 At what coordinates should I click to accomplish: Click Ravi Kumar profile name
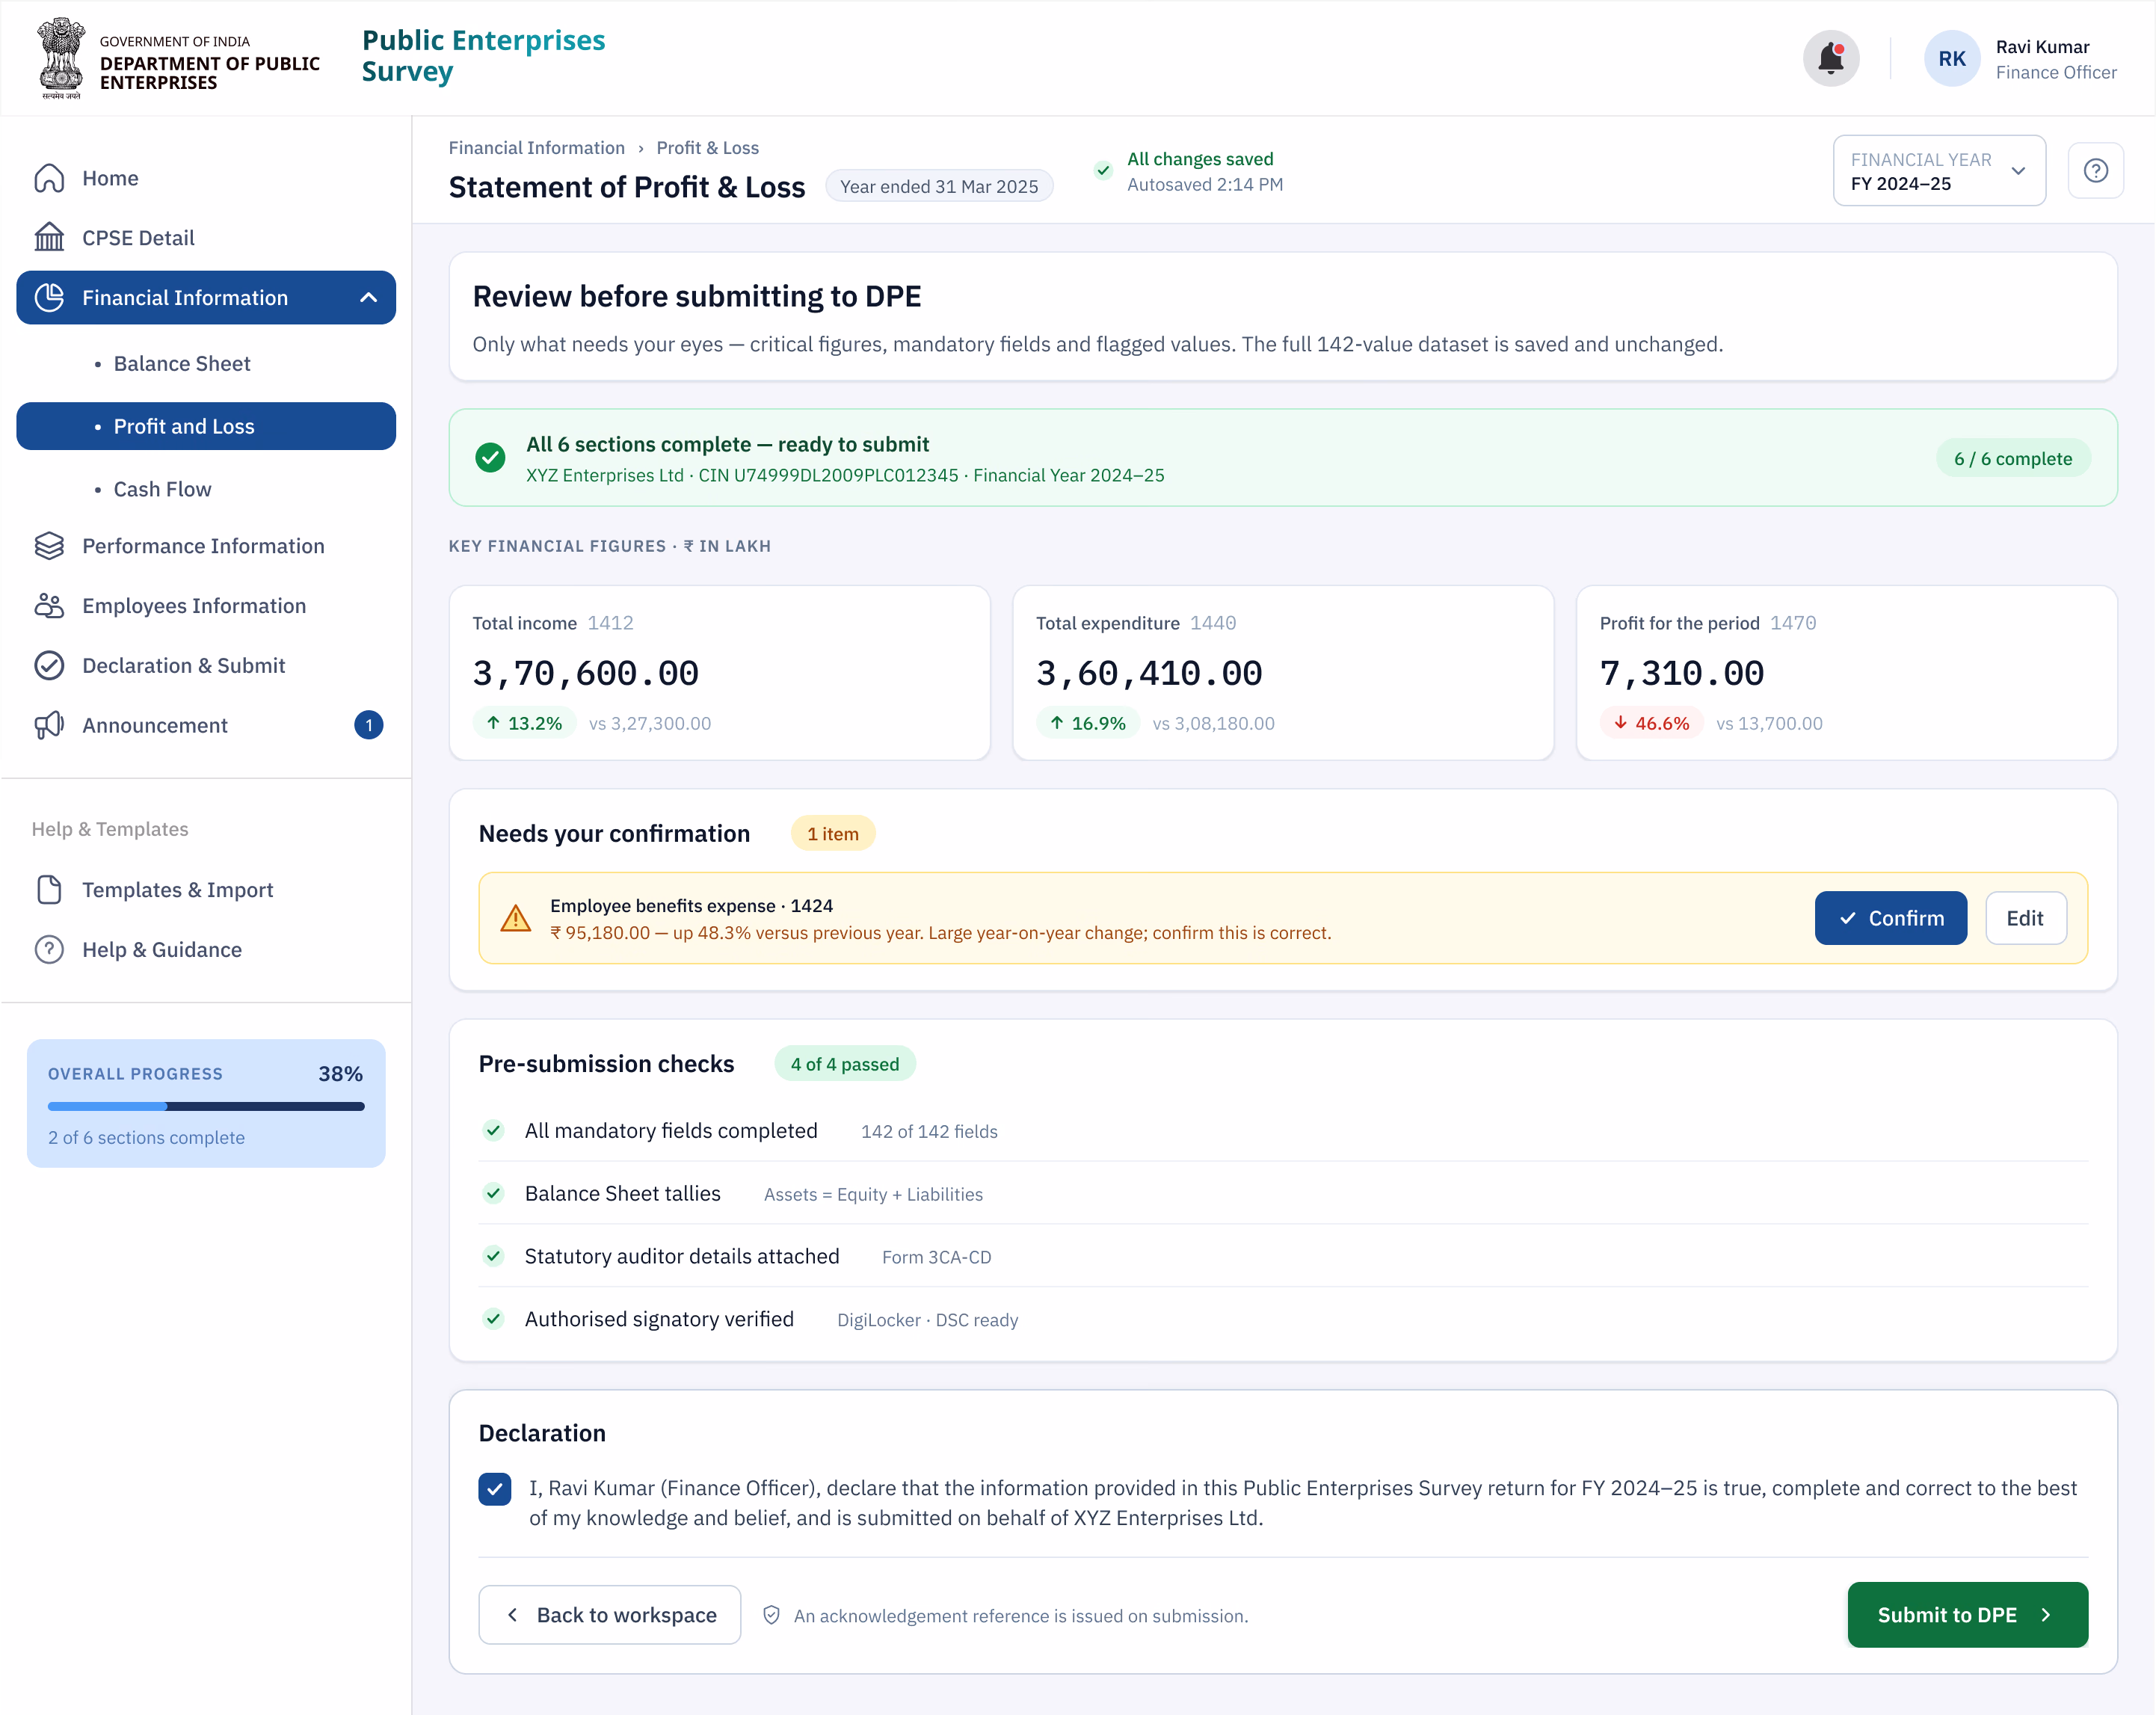[2042, 47]
